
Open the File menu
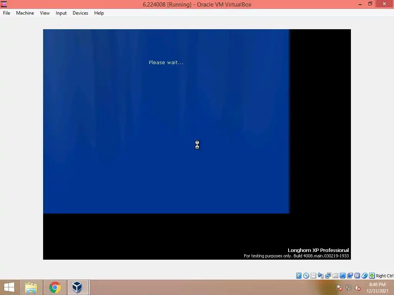pyautogui.click(x=7, y=13)
